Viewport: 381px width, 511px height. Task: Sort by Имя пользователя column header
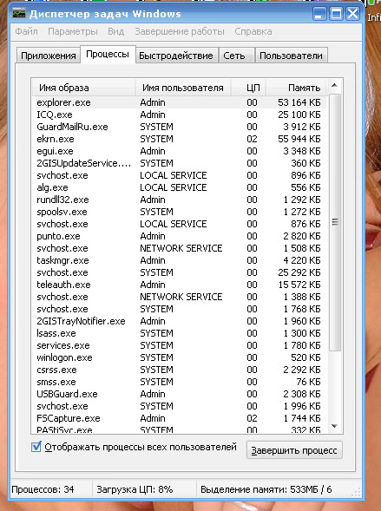point(183,88)
